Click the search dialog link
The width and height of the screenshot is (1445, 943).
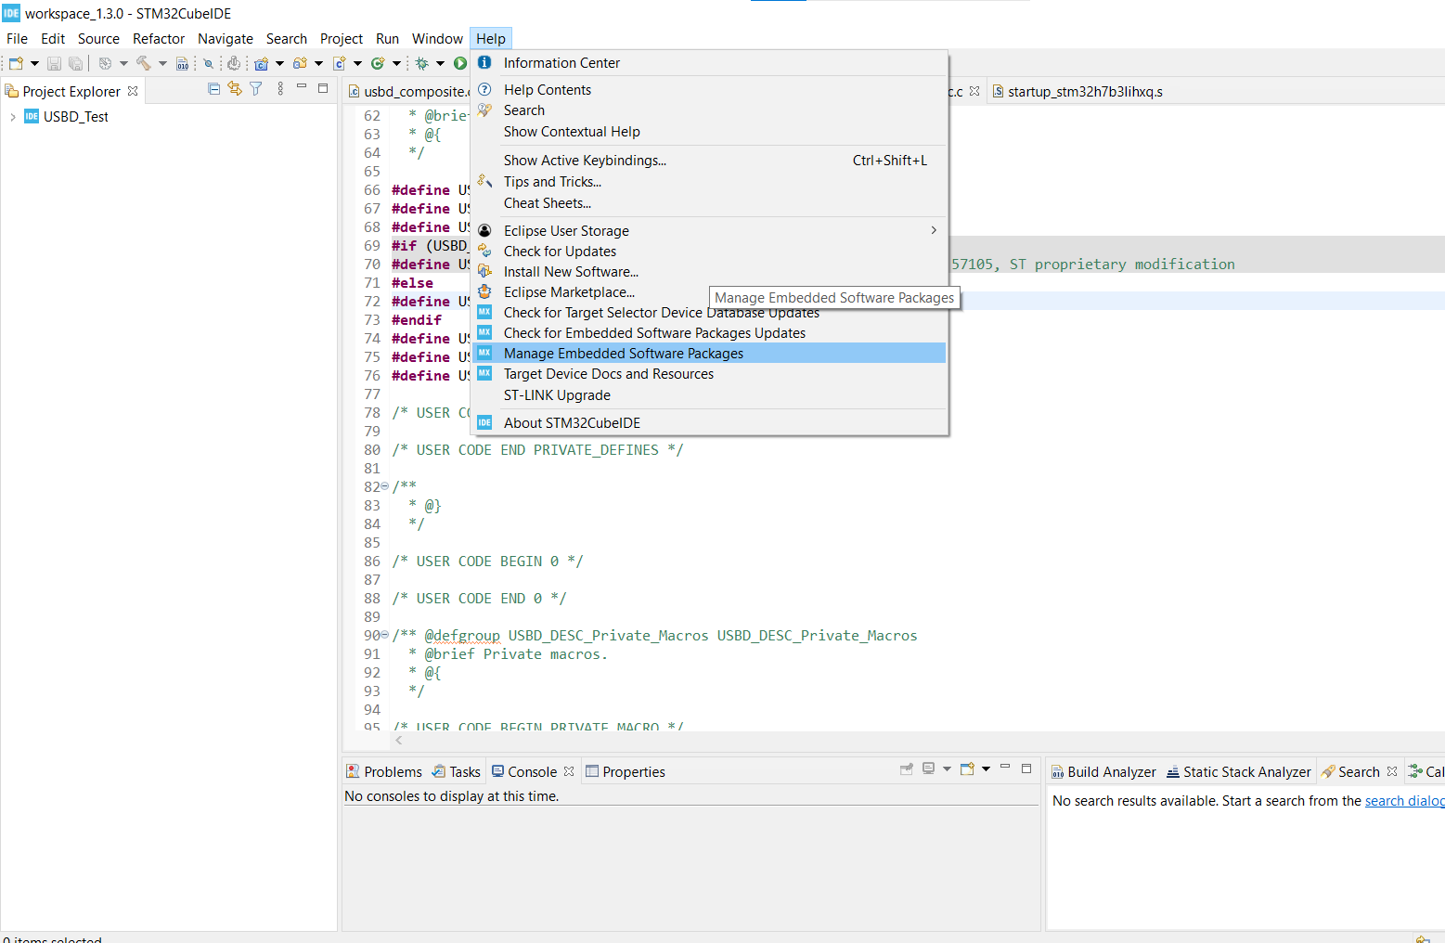1404,801
